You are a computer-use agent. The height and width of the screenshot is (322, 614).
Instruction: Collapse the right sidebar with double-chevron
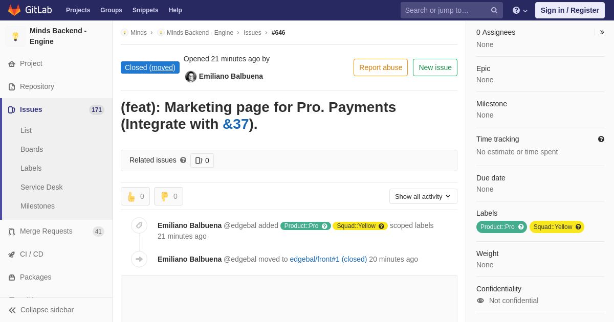point(602,32)
